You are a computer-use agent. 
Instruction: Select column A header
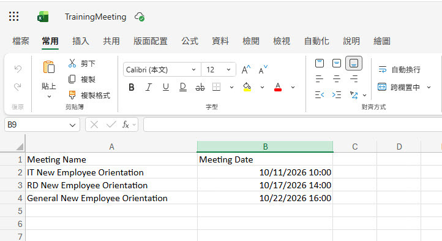point(111,147)
